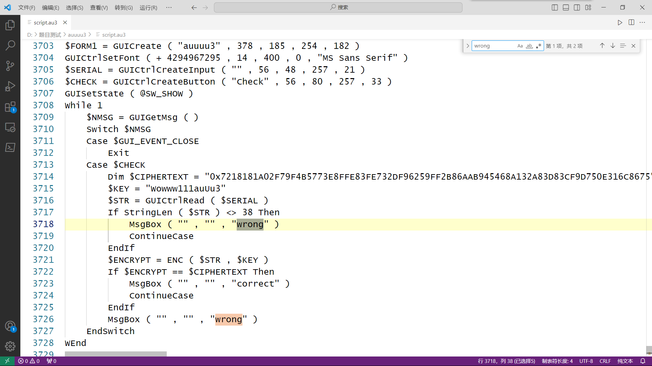652x366 pixels.
Task: Open the Manage settings gear
Action: [10, 346]
